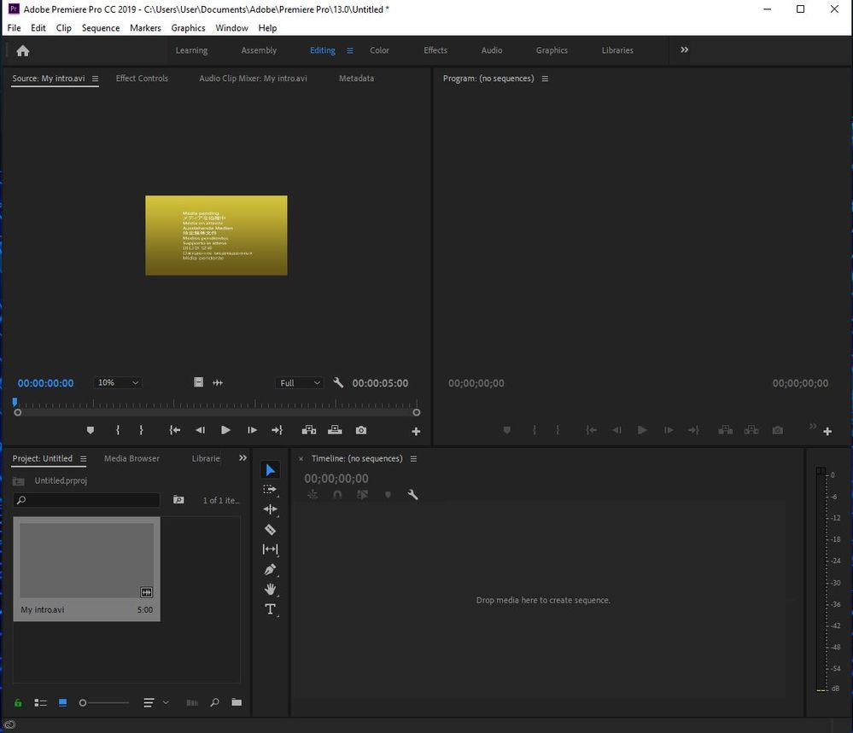853x733 pixels.
Task: Select the Hand tool
Action: point(270,589)
